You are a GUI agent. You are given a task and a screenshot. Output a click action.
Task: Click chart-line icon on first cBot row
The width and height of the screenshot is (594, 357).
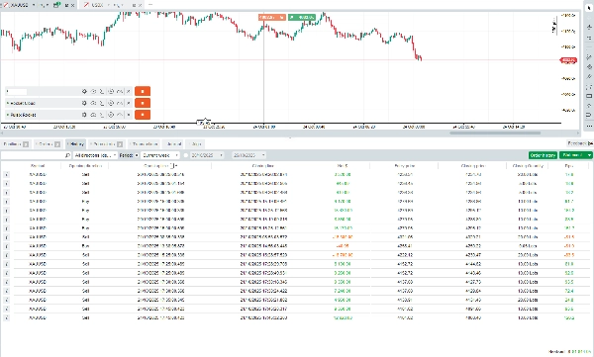click(x=120, y=91)
